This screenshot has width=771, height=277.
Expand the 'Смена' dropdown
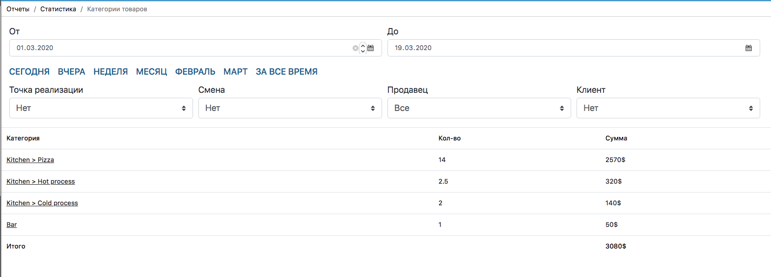pos(290,108)
